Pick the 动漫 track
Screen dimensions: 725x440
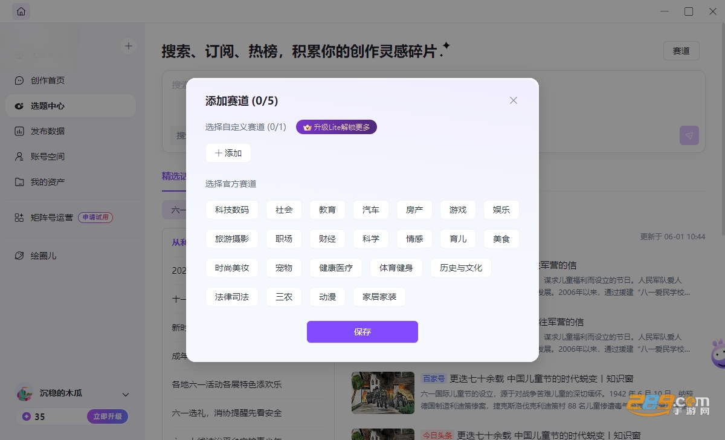327,297
